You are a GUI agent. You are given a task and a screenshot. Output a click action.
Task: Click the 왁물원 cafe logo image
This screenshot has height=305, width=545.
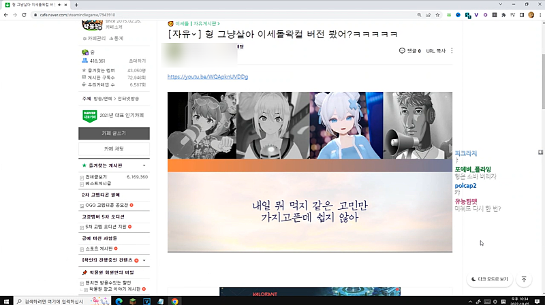(x=92, y=25)
